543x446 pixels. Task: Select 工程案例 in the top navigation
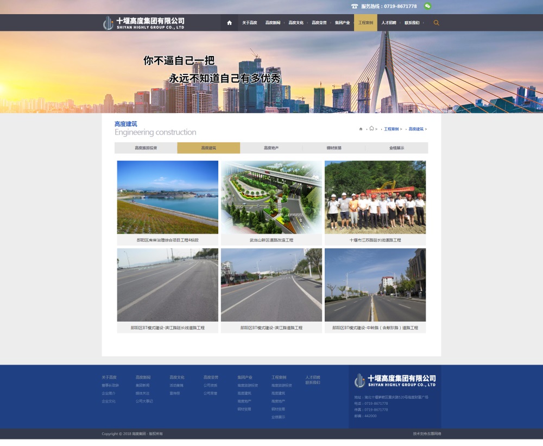tap(365, 23)
